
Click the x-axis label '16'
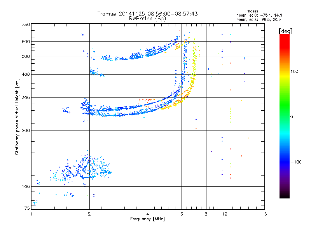(264, 214)
